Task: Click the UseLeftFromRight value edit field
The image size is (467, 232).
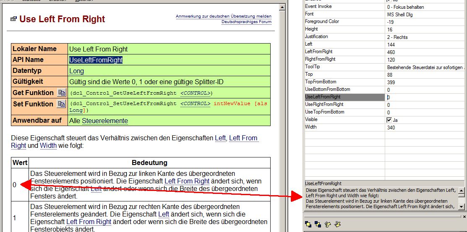Action: [424, 97]
